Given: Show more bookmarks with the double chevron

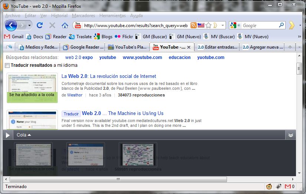Looking at the screenshot, I should (299, 36).
